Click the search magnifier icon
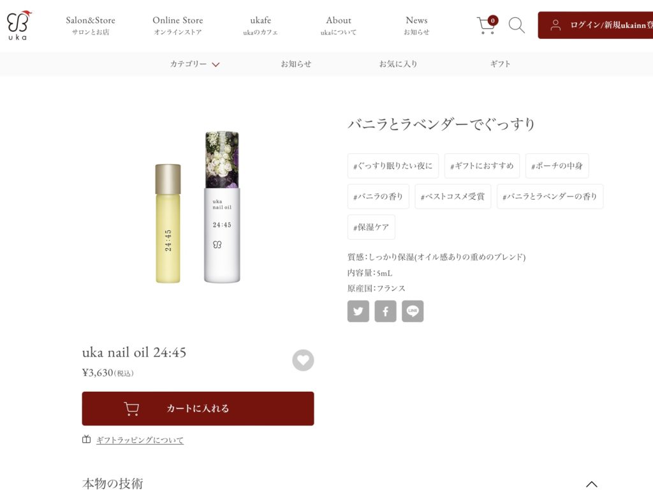Image resolution: width=653 pixels, height=490 pixels. 517,25
